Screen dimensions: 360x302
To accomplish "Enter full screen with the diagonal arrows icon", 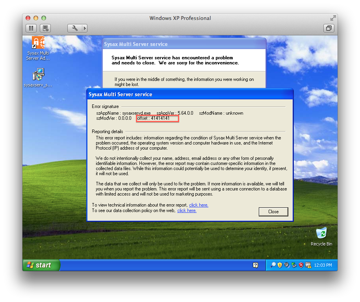I will click(x=333, y=18).
